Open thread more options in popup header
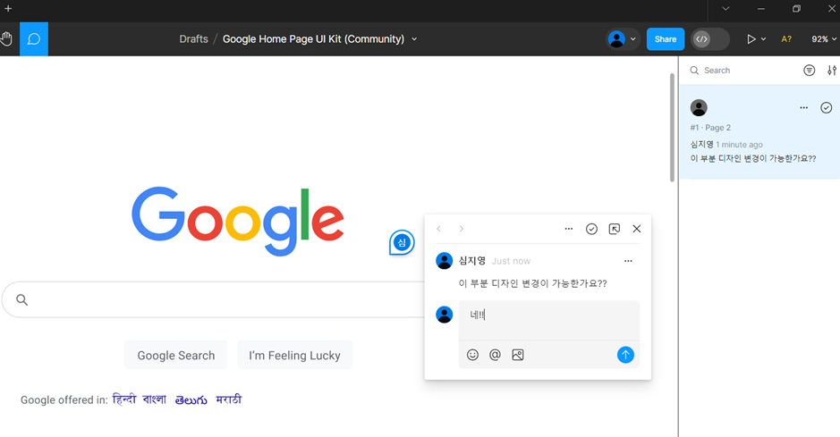The width and height of the screenshot is (840, 437). coord(569,229)
